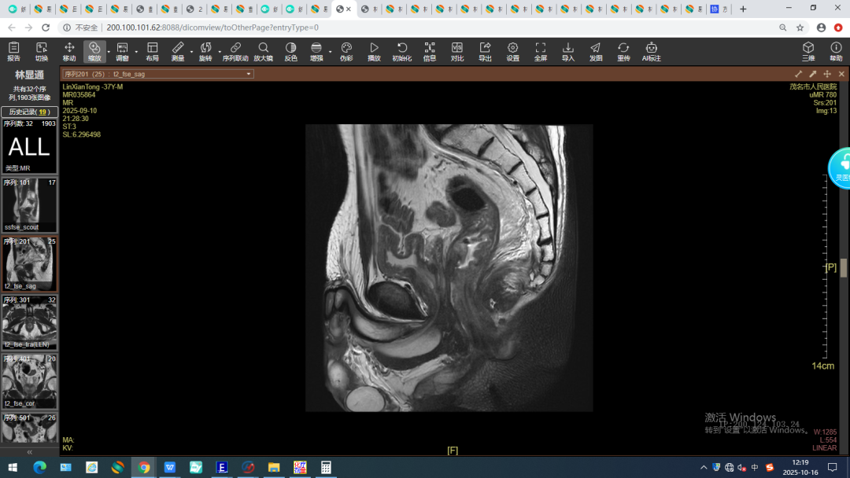This screenshot has width=850, height=478.
Task: Select the 测量 (Measure) tool
Action: [x=178, y=52]
